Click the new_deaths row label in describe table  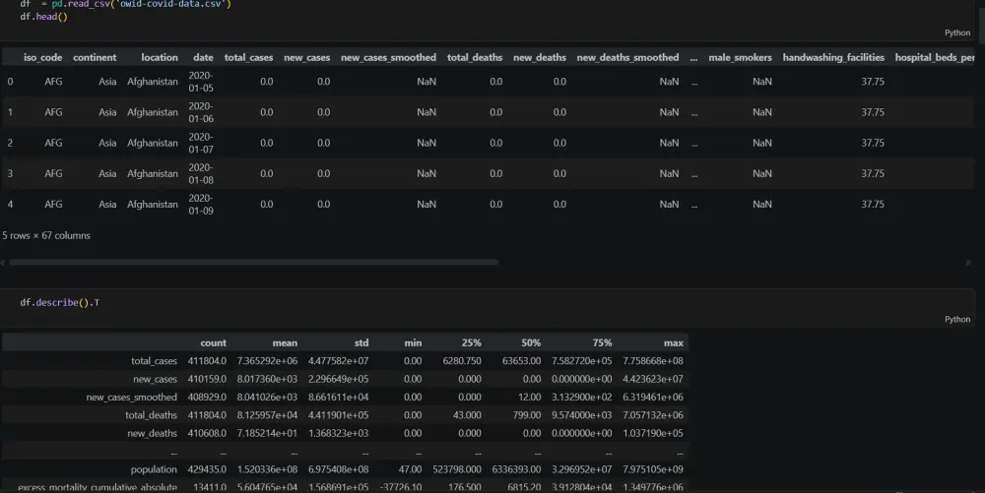click(x=153, y=433)
